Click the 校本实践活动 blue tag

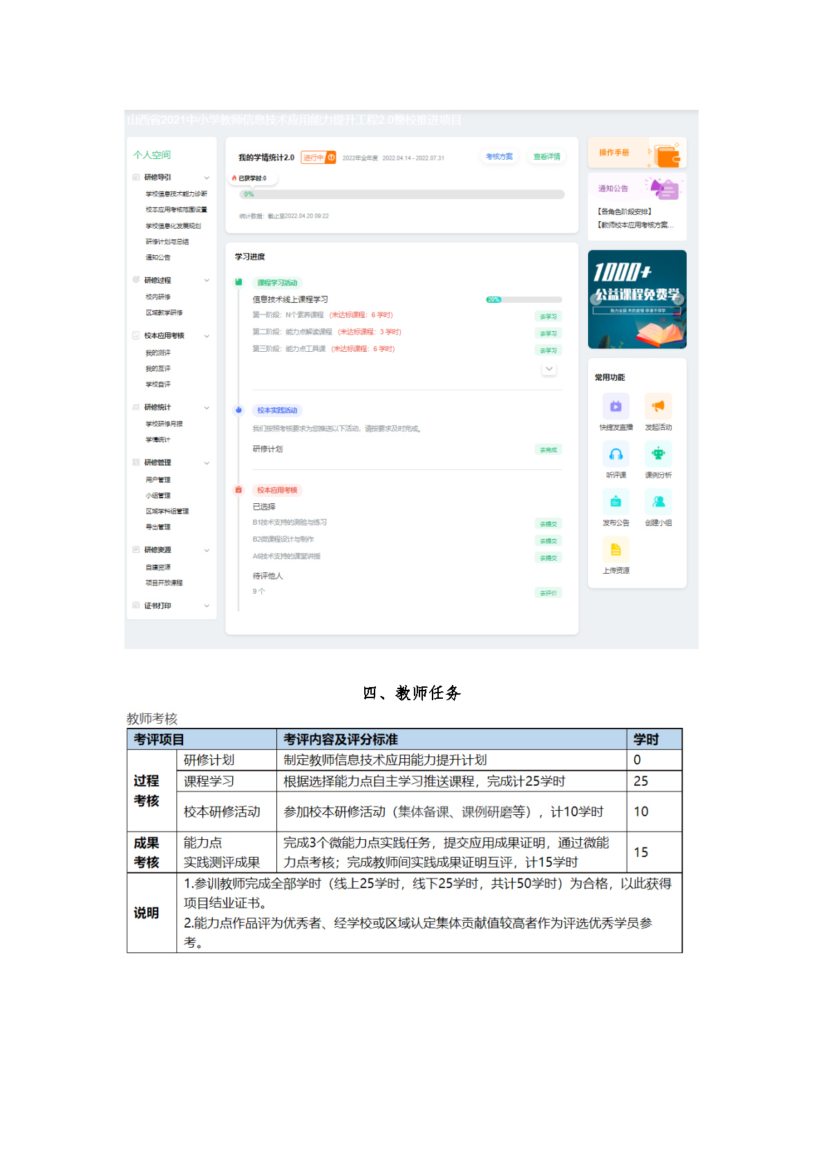(x=277, y=411)
